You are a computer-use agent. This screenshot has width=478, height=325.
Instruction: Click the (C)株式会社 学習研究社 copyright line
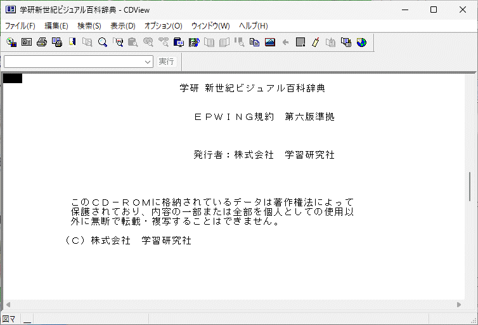(x=128, y=241)
